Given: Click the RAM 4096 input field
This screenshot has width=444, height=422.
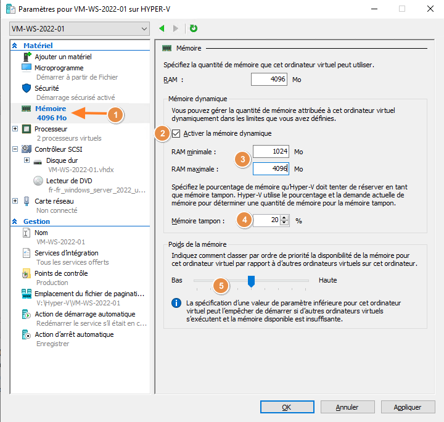Looking at the screenshot, I should (x=269, y=79).
